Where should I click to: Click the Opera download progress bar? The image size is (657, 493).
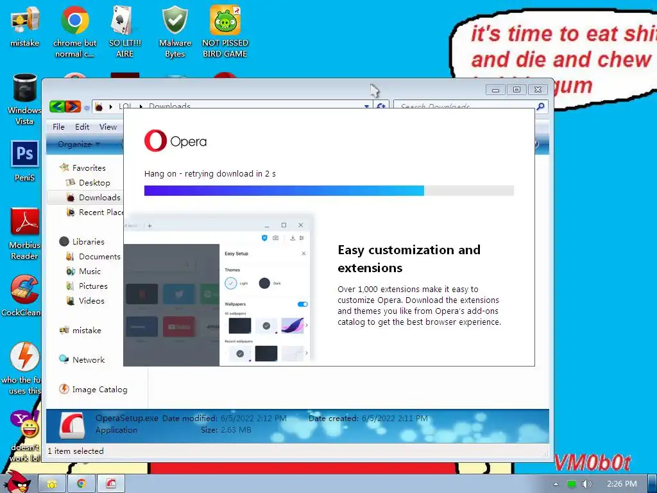329,191
